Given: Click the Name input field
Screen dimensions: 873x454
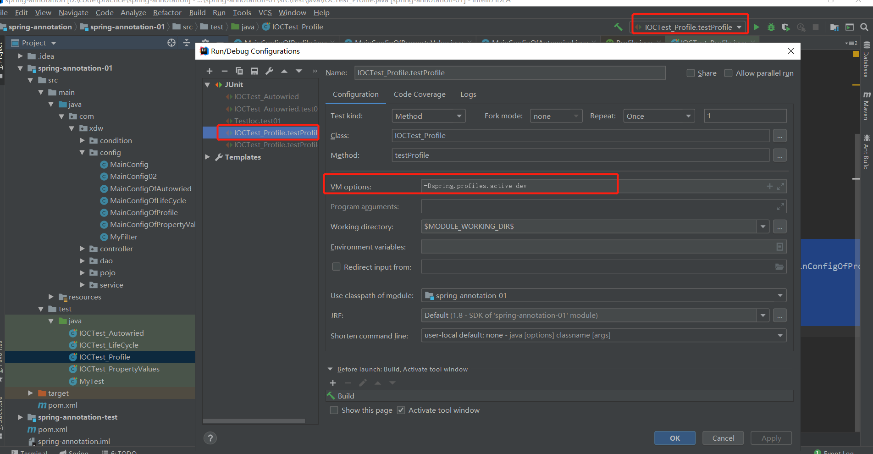Looking at the screenshot, I should coord(510,73).
